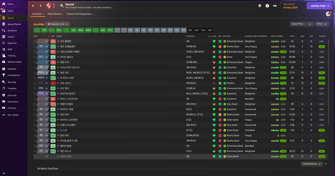The width and height of the screenshot is (335, 176).
Task: Click the Social Feed button
Action: pyautogui.click(x=319, y=6)
